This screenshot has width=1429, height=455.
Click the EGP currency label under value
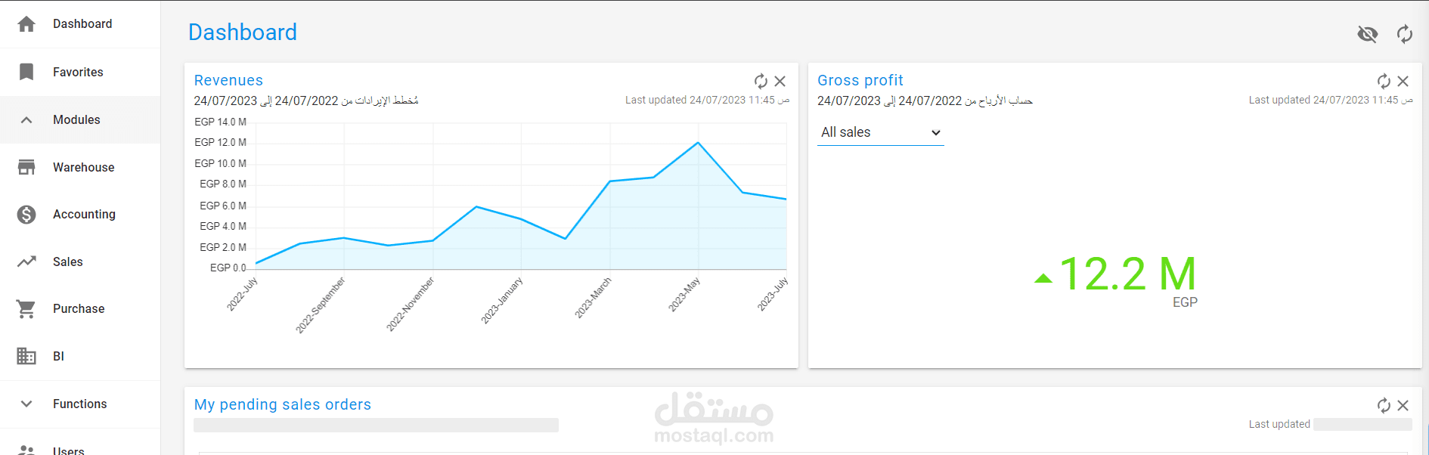coord(1185,302)
